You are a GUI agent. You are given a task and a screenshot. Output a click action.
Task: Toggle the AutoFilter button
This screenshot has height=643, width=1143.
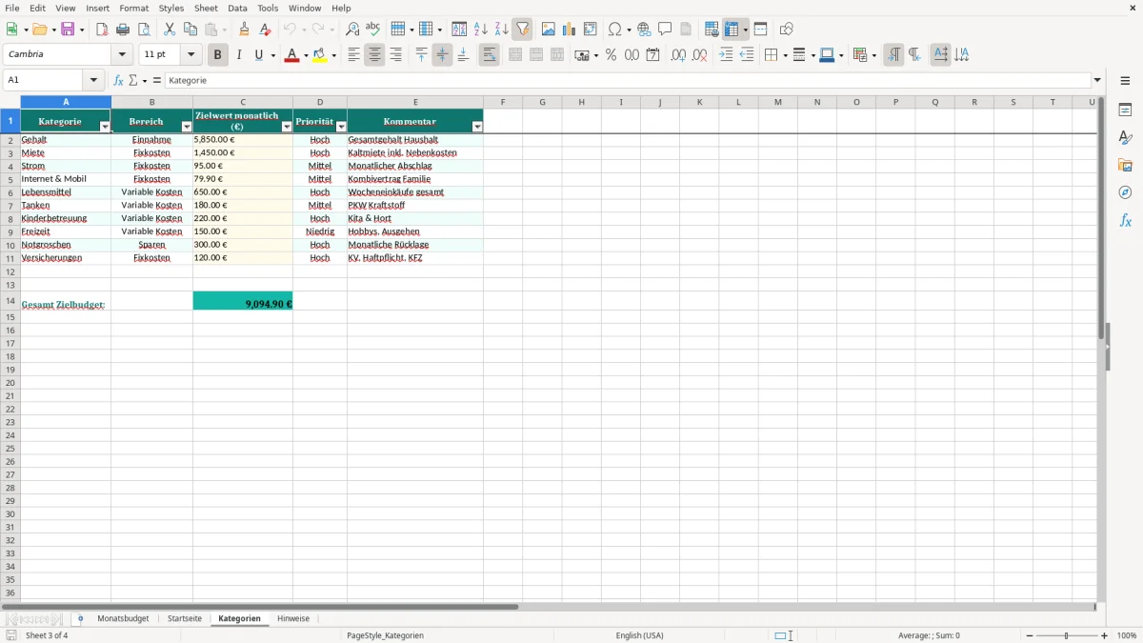coord(523,30)
